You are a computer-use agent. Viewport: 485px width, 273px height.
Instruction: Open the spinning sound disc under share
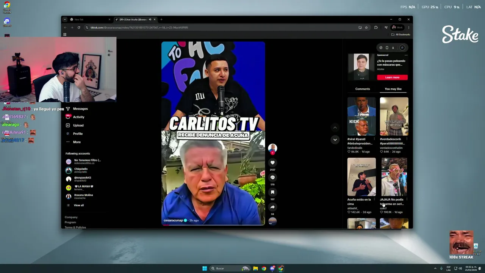272,221
